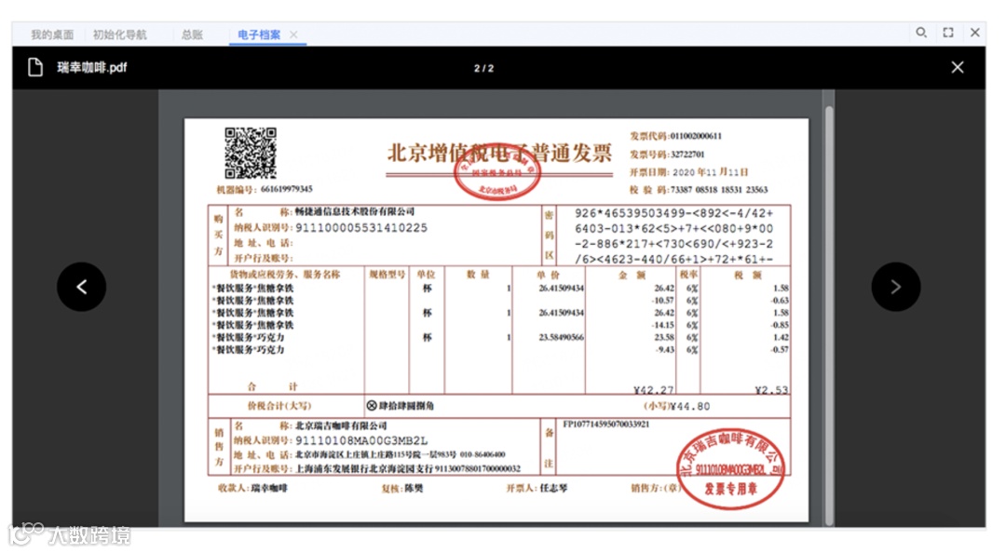Click invoice code 011002000611

coord(696,136)
